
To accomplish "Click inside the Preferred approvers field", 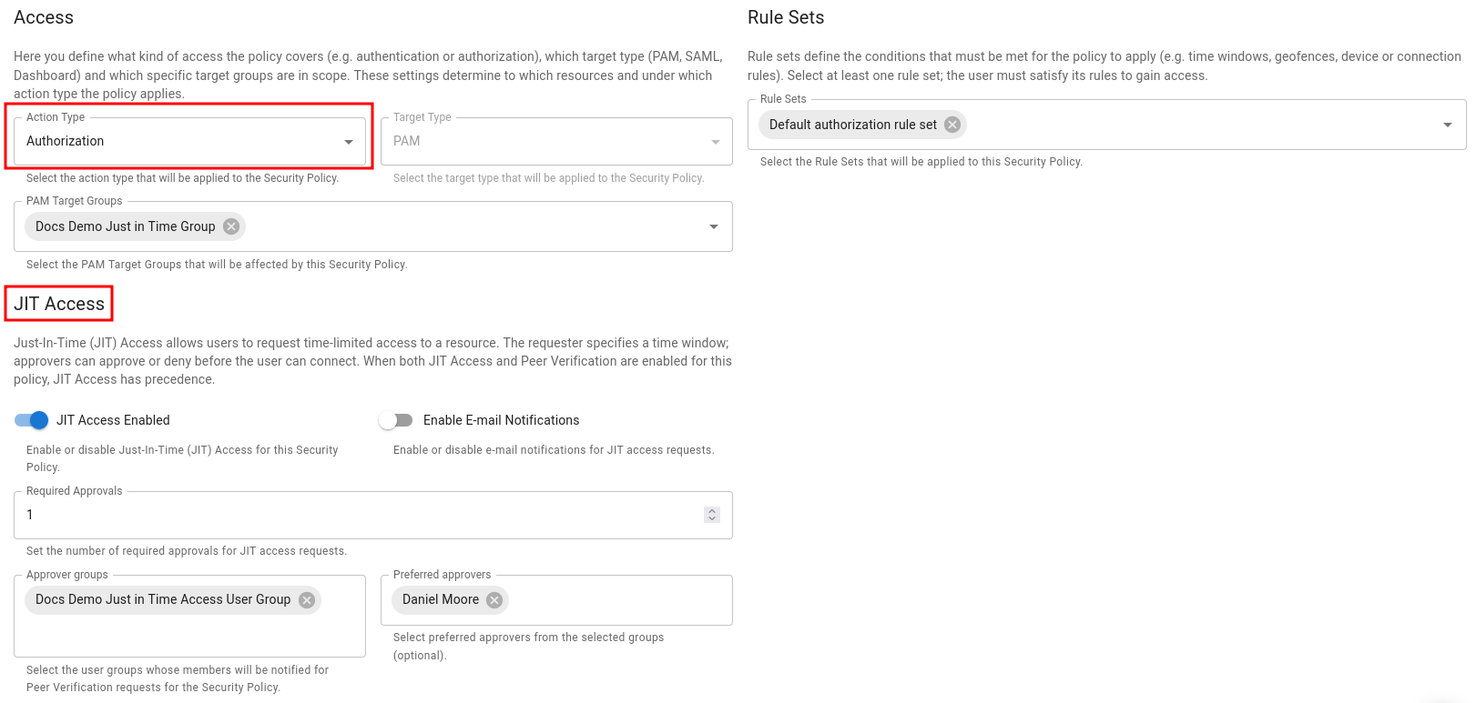I will pyautogui.click(x=619, y=600).
